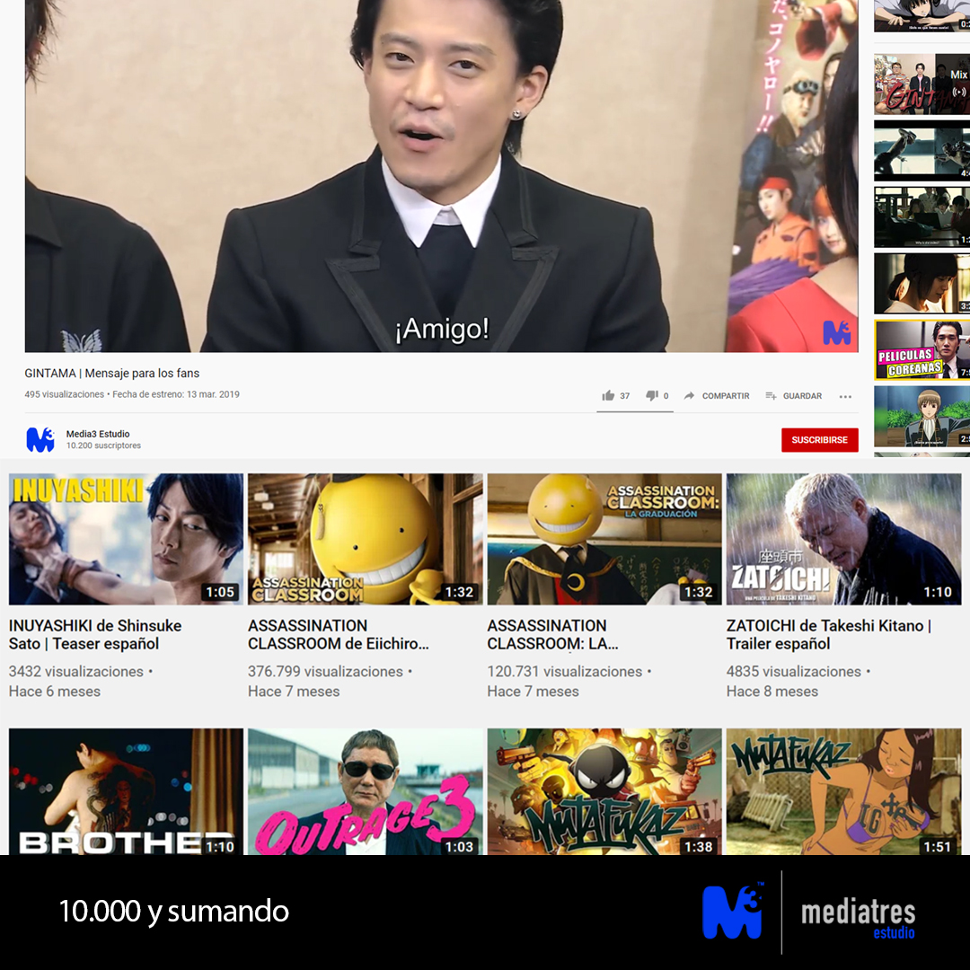The height and width of the screenshot is (970, 970).
Task: Open the Mutafukaz thumbnail lasting 1:38
Action: click(604, 792)
